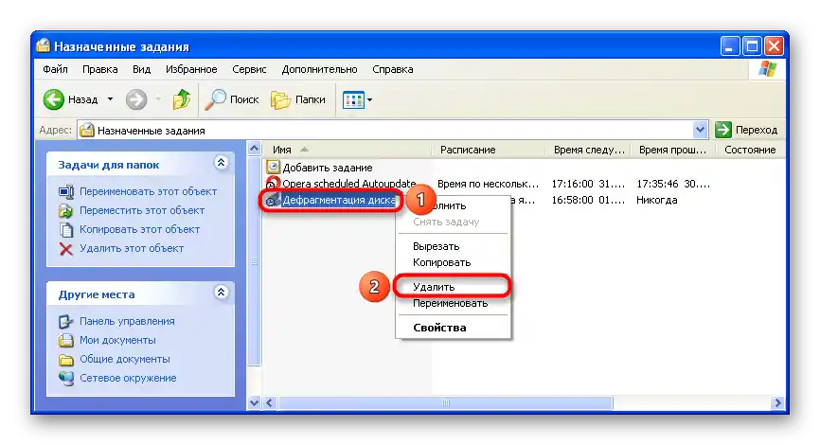
Task: Click the move object icon
Action: (66, 211)
